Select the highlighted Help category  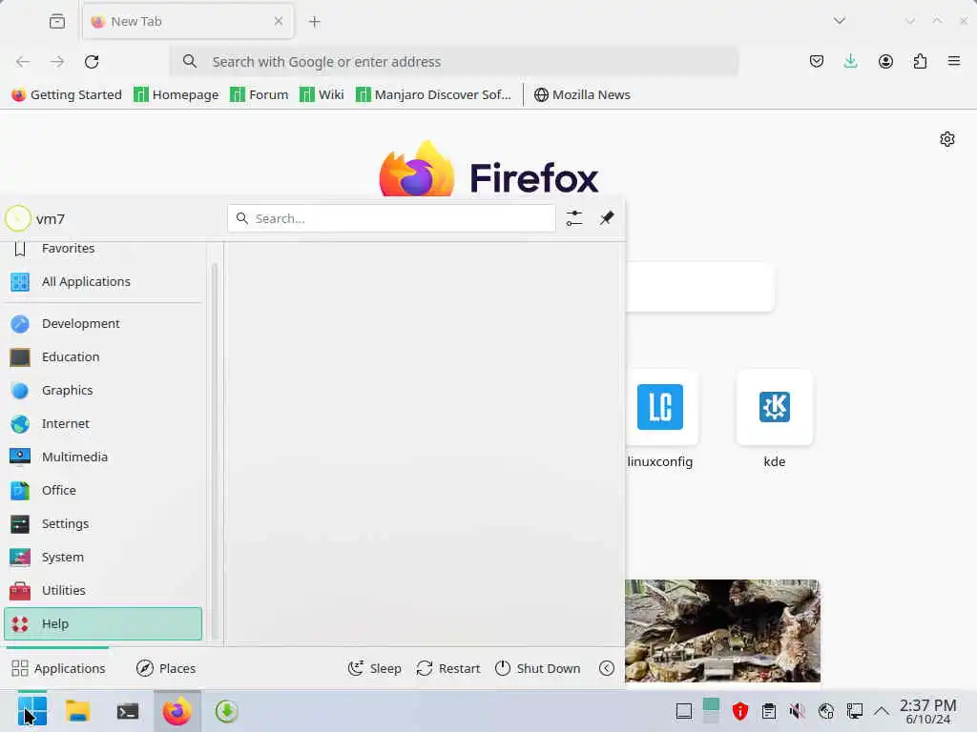[x=103, y=623]
